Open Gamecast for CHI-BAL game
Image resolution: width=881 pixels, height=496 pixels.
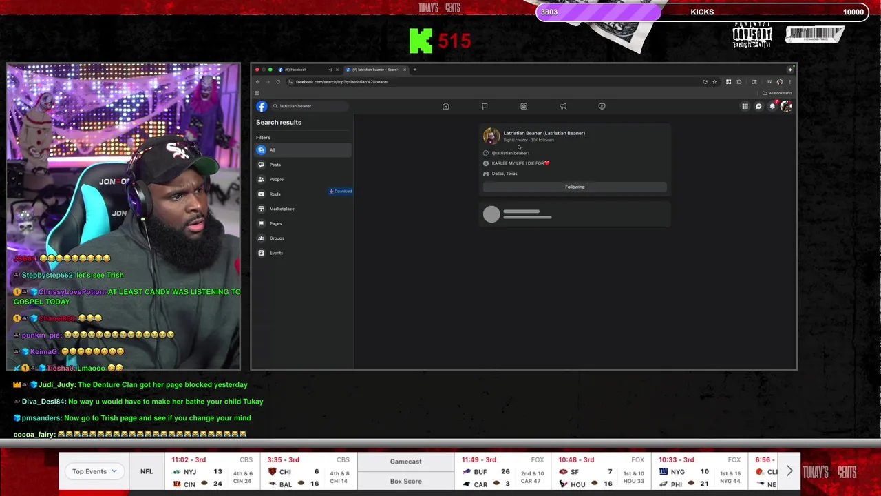[x=405, y=462]
